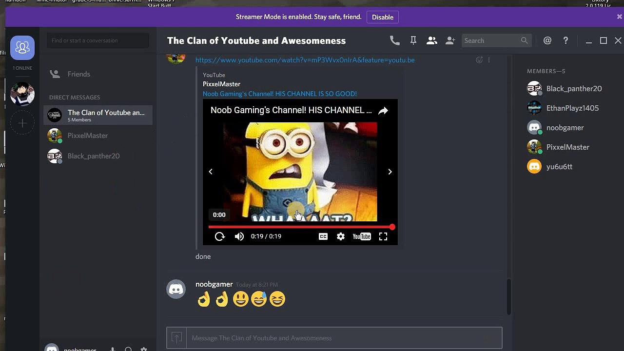Click the 0:19 / 0:19 time display
The image size is (624, 351).
pos(266,236)
